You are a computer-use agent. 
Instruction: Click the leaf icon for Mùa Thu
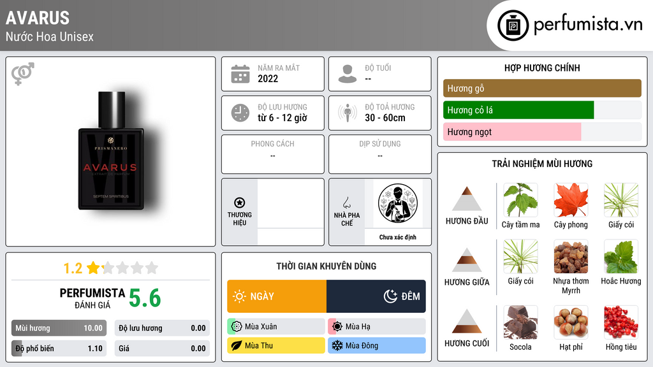coord(237,345)
